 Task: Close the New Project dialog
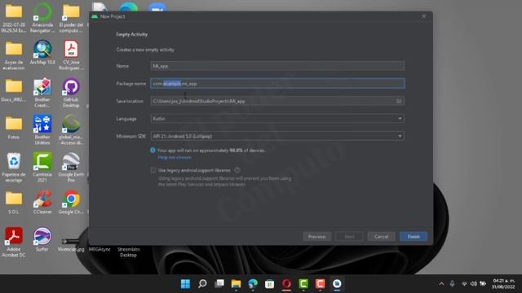click(423, 16)
